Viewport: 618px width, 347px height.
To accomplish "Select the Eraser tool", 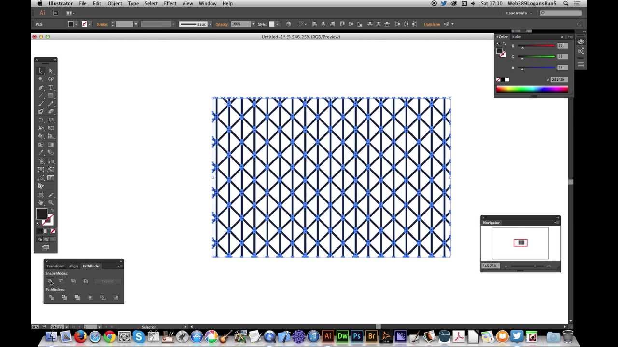I will click(51, 112).
